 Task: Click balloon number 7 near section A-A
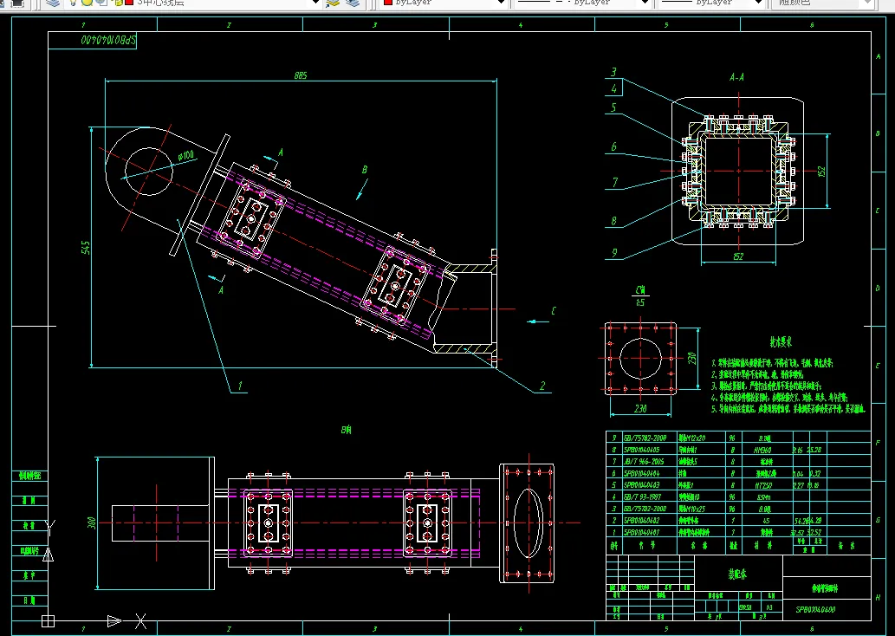[x=615, y=182]
